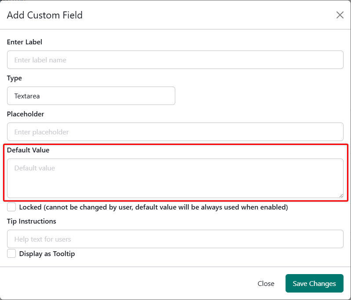Close the Add Custom Field dialog with X
Image resolution: width=351 pixels, height=300 pixels.
point(340,15)
